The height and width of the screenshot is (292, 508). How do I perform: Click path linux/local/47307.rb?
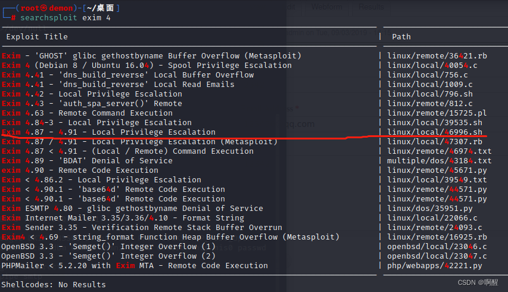pyautogui.click(x=435, y=142)
